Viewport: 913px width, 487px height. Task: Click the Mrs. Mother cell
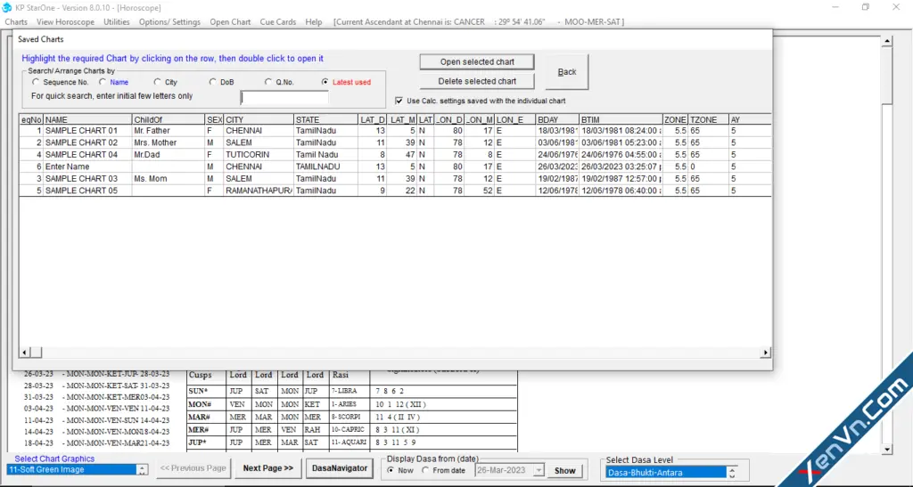pyautogui.click(x=169, y=143)
